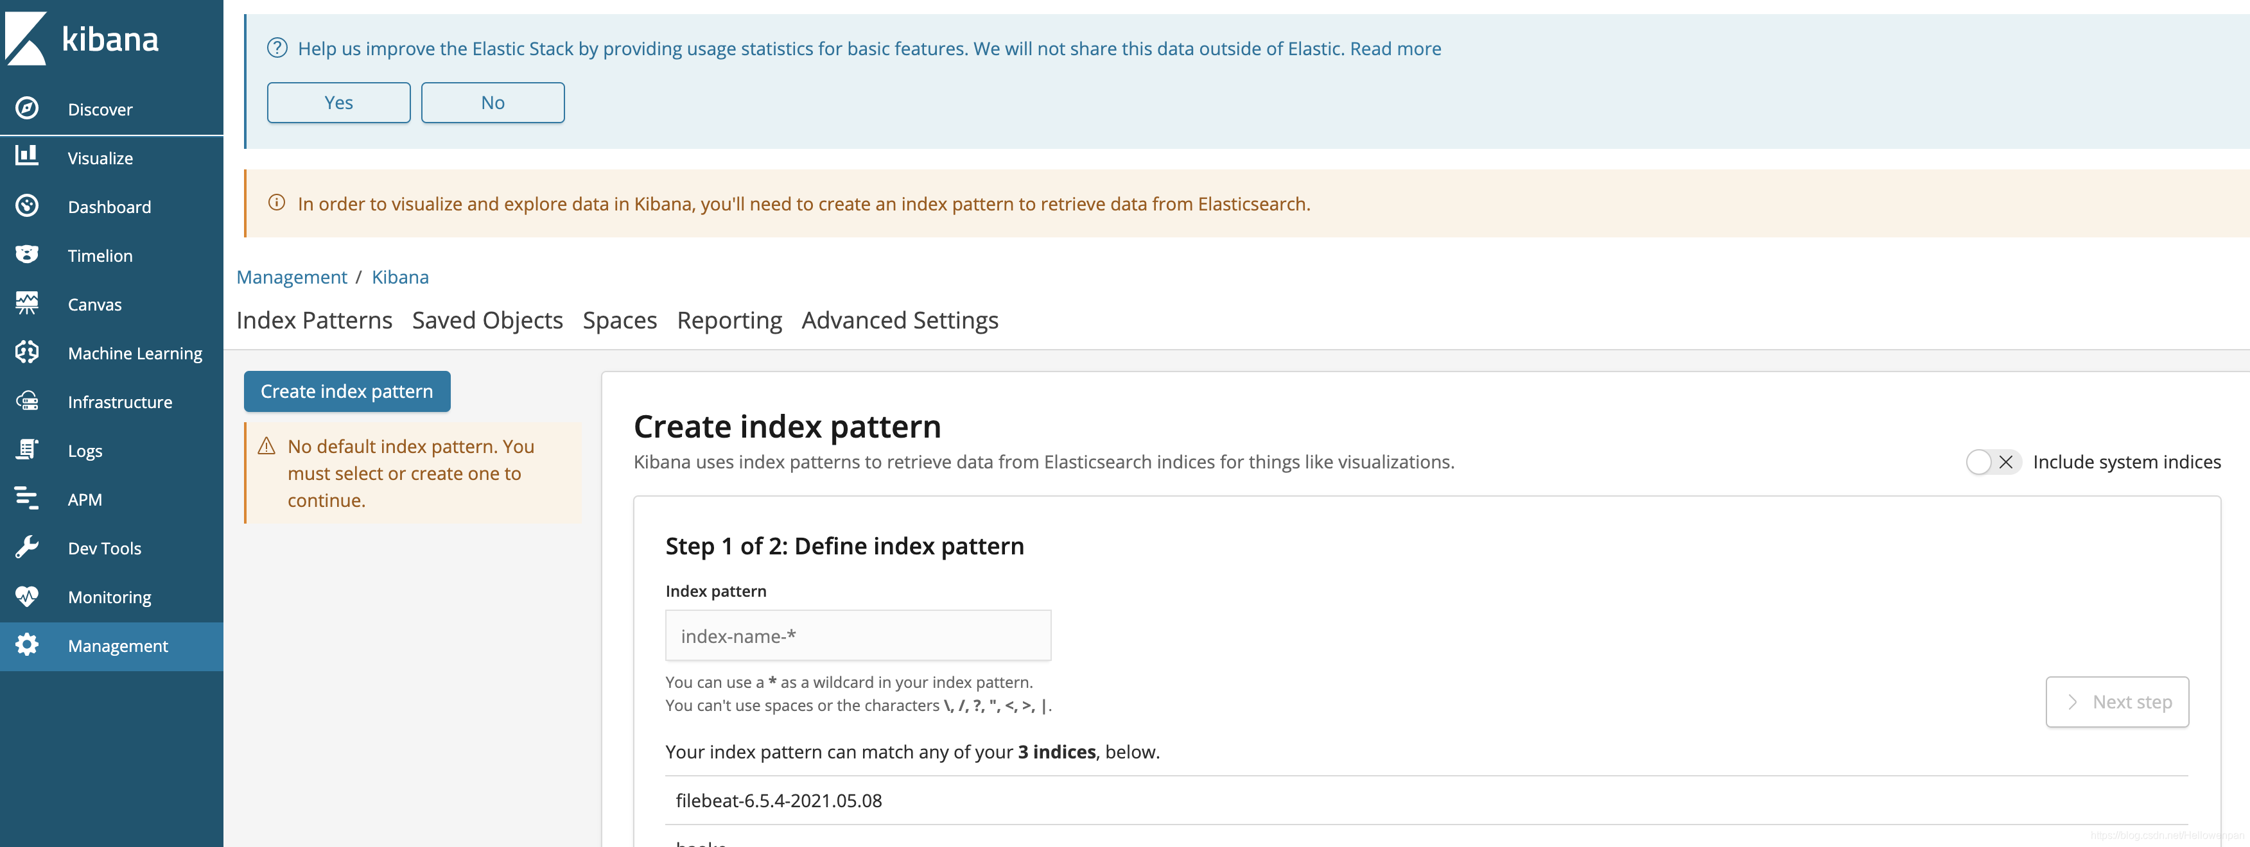Click the Management breadcrumb link
Screen dimensions: 2250x847
coord(292,277)
